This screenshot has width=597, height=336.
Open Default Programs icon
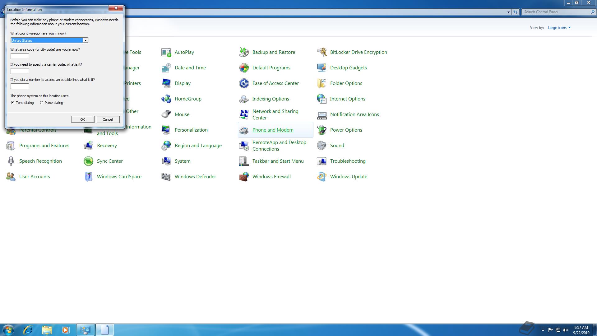(x=244, y=68)
